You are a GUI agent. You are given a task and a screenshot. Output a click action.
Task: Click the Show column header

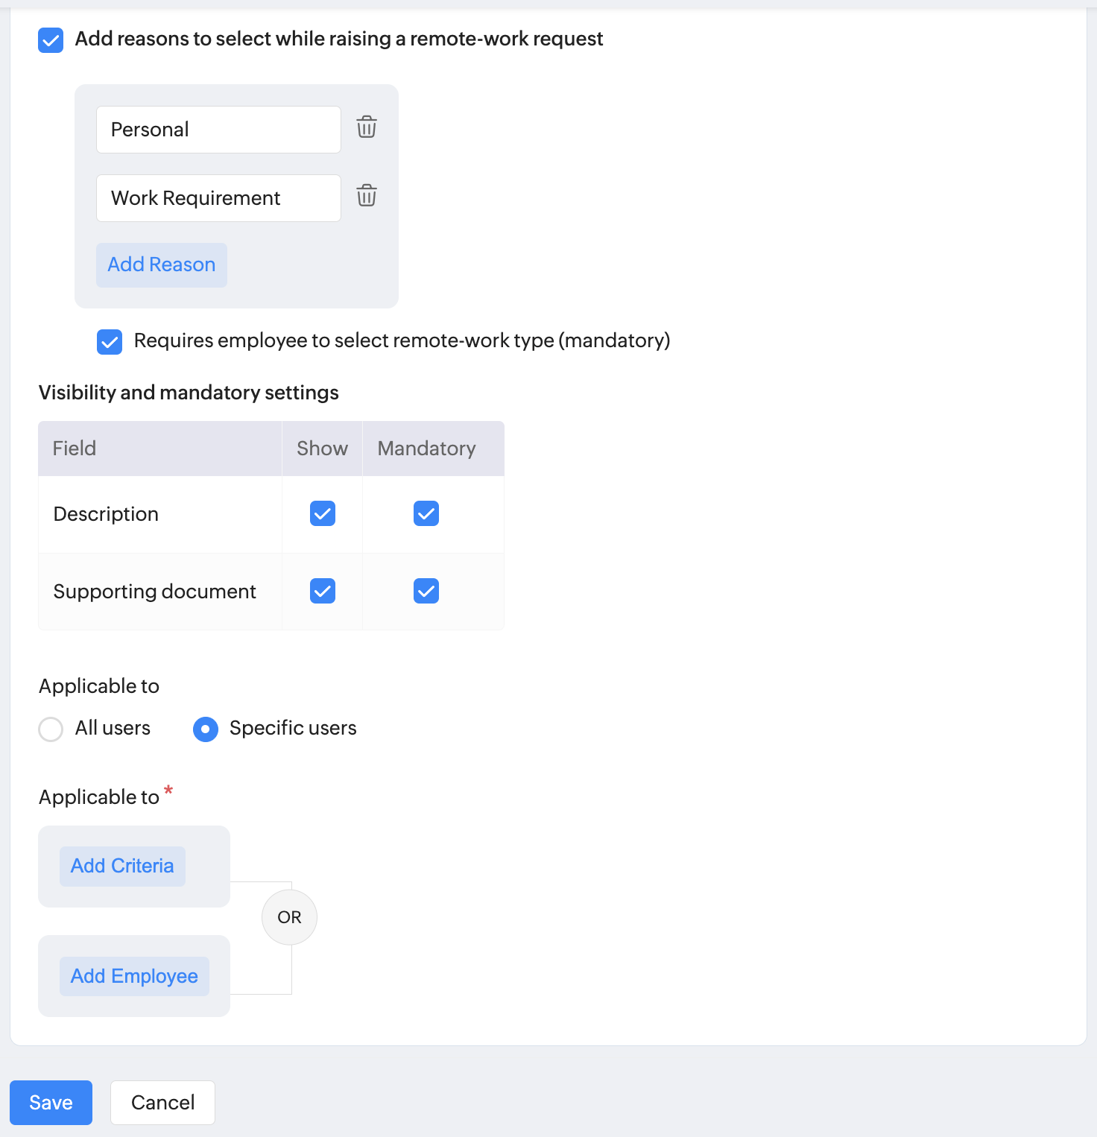(322, 449)
